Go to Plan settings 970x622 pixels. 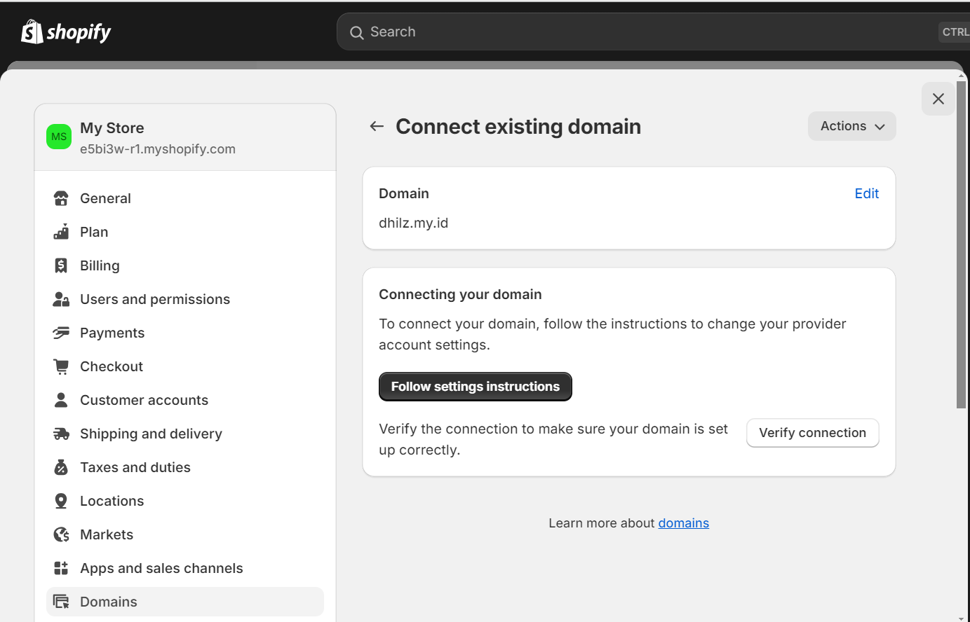coord(185,232)
